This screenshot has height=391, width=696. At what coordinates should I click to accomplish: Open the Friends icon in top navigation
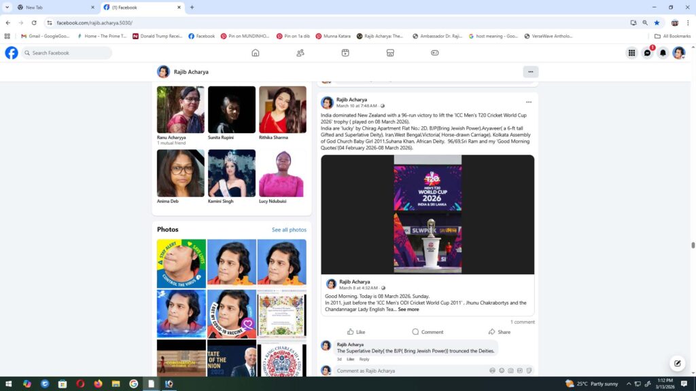point(300,53)
